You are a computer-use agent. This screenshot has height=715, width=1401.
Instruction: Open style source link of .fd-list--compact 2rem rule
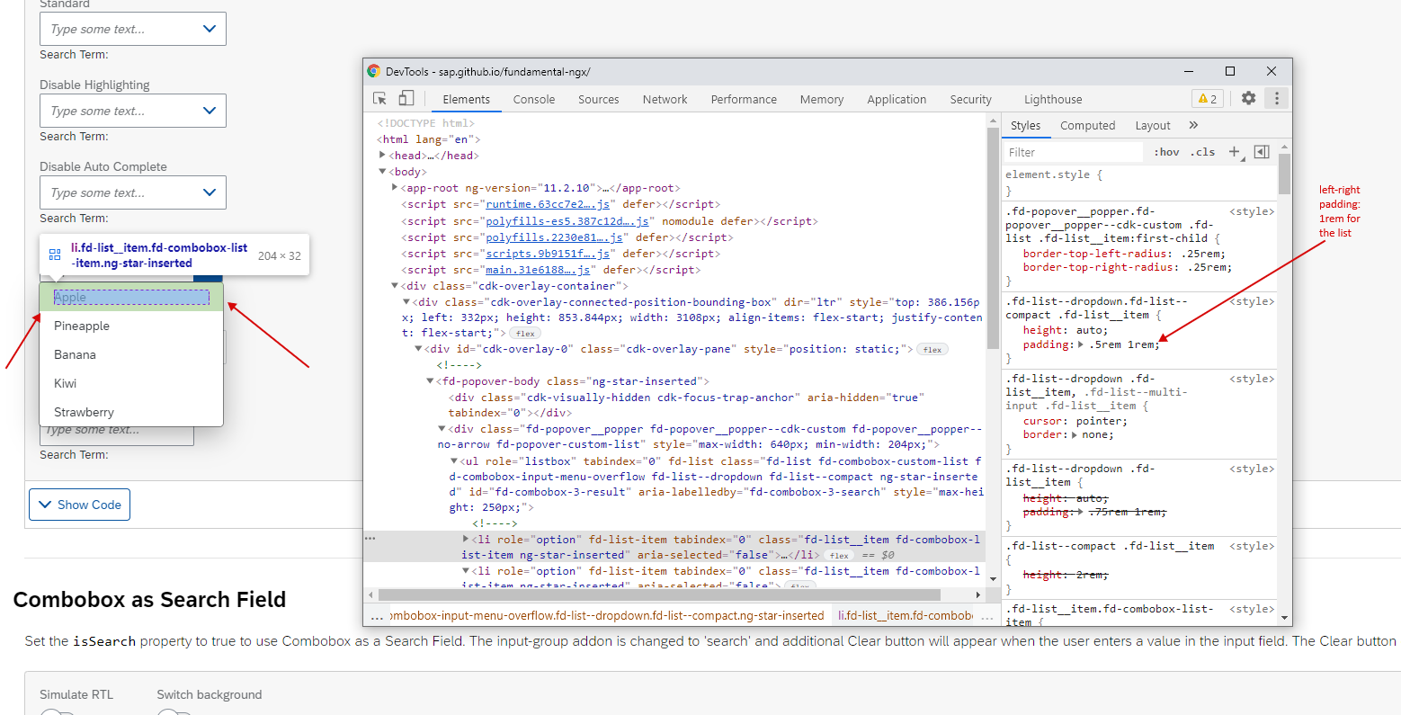1252,546
